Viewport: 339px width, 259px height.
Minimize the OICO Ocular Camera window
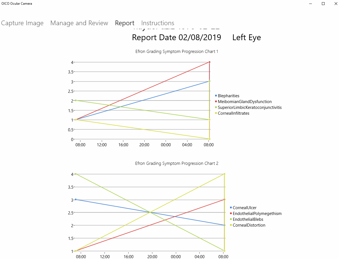tap(310, 4)
